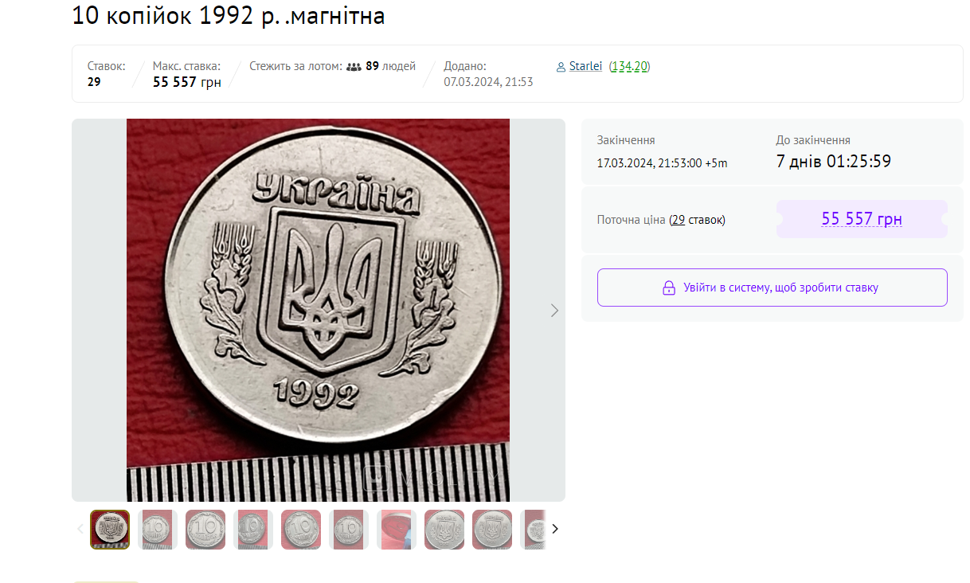Show next photo with main image arrow

pos(555,311)
